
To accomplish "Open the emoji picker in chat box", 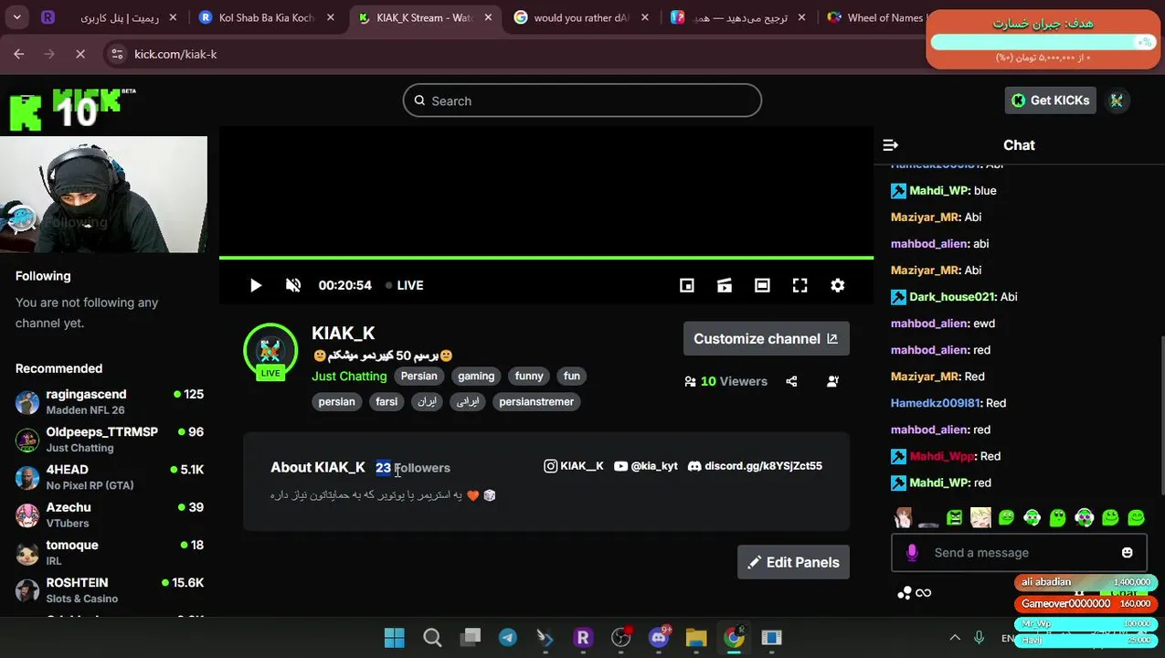I will tap(1127, 553).
